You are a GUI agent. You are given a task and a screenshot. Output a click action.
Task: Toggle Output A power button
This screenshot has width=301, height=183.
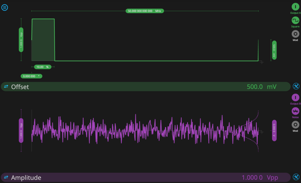point(295,7)
